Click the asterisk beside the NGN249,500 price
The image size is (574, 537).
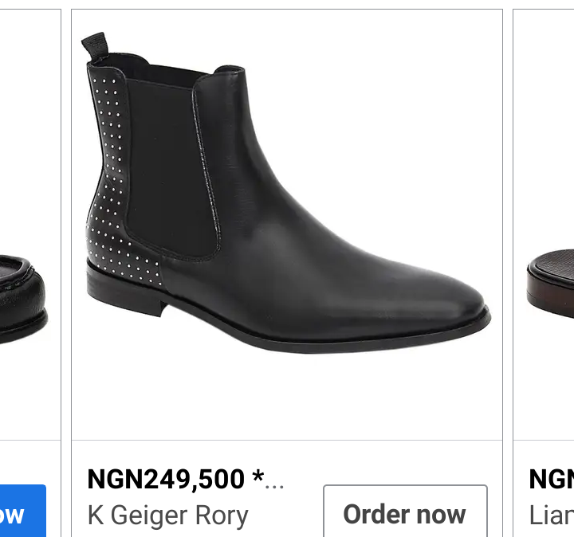pos(258,477)
